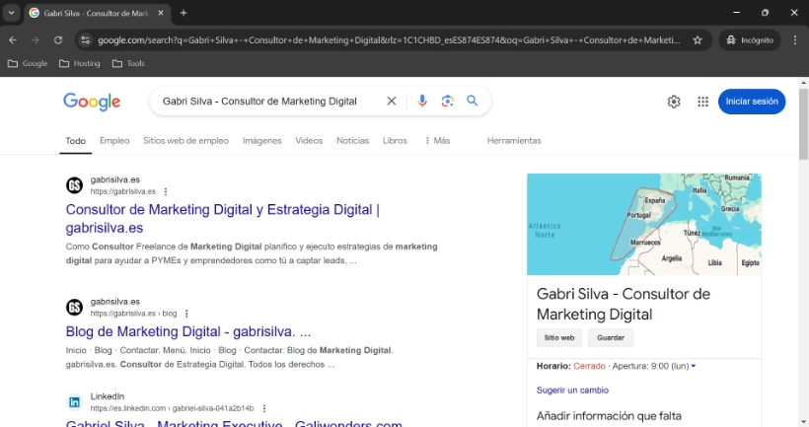
Task: Click Sugerir un cambio link
Action: click(572, 391)
